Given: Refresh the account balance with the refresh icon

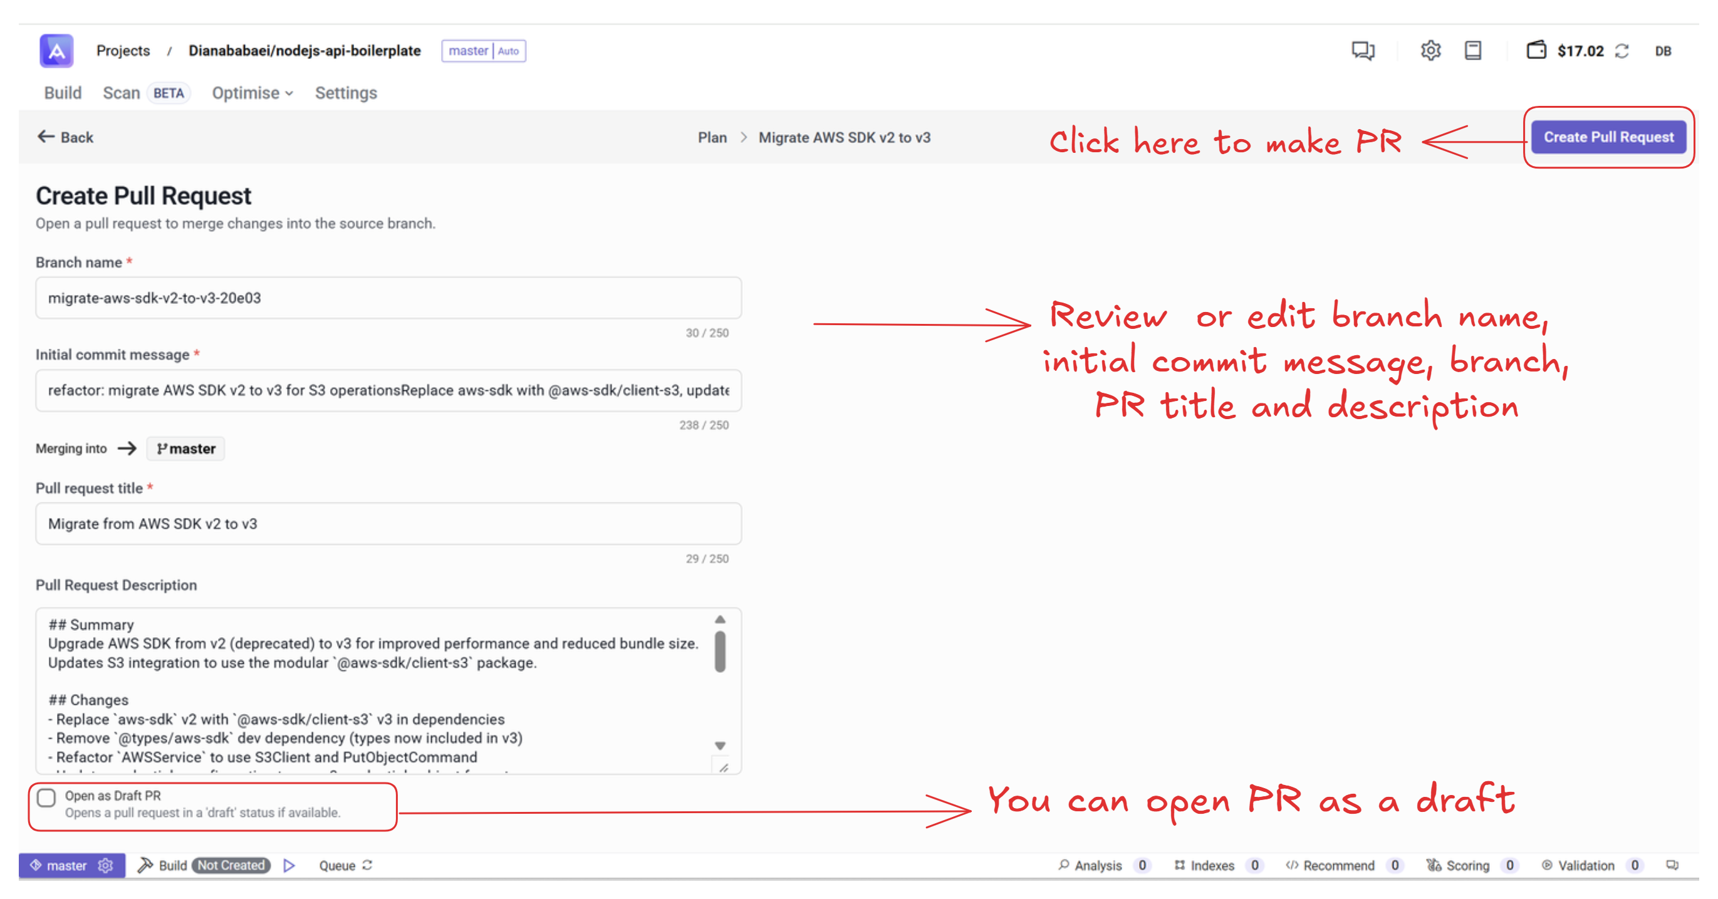Looking at the screenshot, I should 1623,50.
